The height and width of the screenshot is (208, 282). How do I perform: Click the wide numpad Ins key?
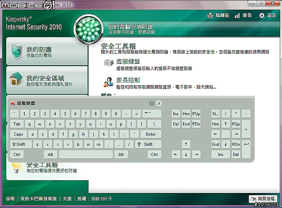tap(220, 154)
